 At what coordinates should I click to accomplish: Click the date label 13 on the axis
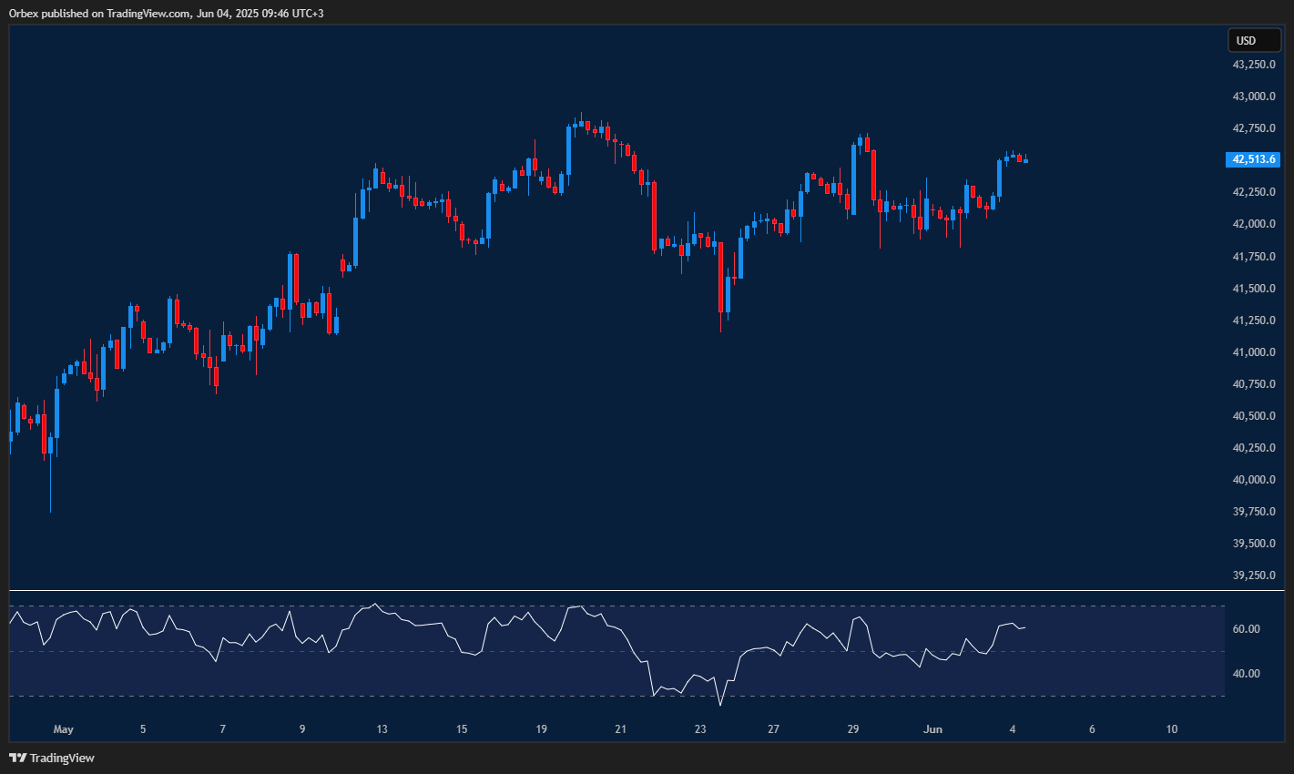pos(382,728)
